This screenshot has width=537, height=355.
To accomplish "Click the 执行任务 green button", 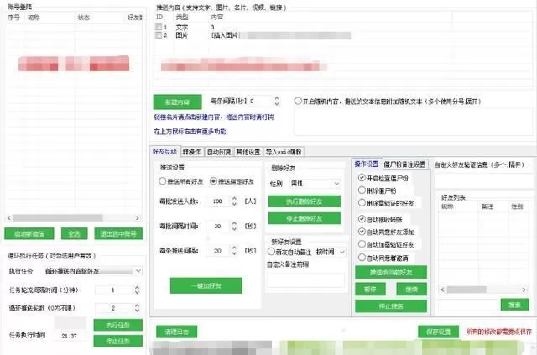I will click(x=118, y=325).
